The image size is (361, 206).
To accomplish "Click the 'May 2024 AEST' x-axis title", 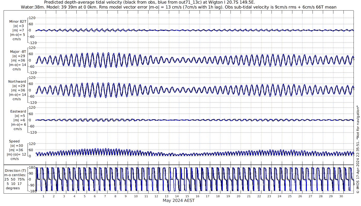I will tap(179, 200).
